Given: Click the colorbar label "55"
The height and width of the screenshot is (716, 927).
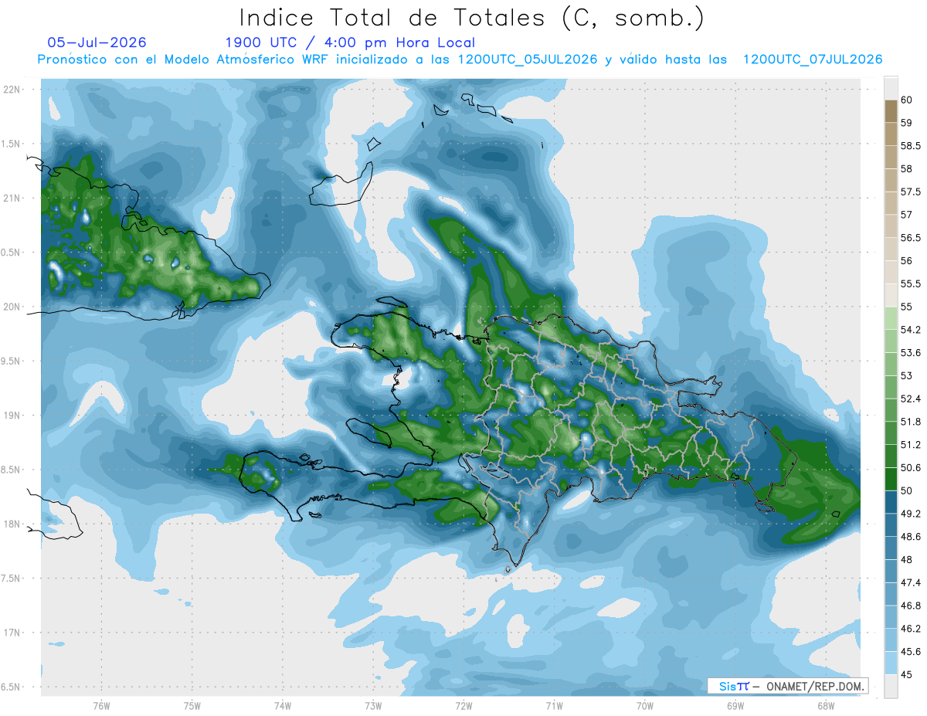Looking at the screenshot, I should pyautogui.click(x=908, y=307).
